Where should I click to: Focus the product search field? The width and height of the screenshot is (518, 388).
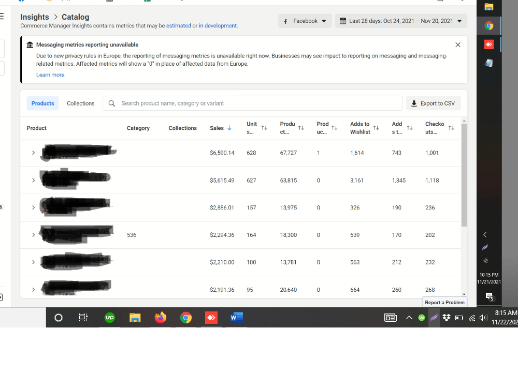(253, 103)
